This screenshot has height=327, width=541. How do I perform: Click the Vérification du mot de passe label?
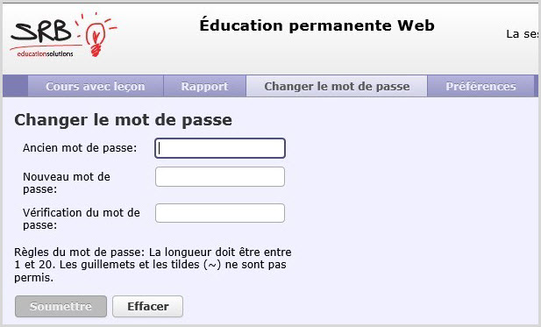pos(81,218)
